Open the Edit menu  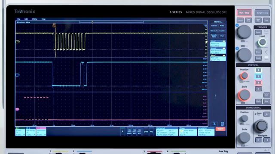point(26,19)
